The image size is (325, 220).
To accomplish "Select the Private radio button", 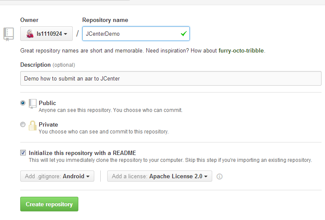I will [23, 124].
